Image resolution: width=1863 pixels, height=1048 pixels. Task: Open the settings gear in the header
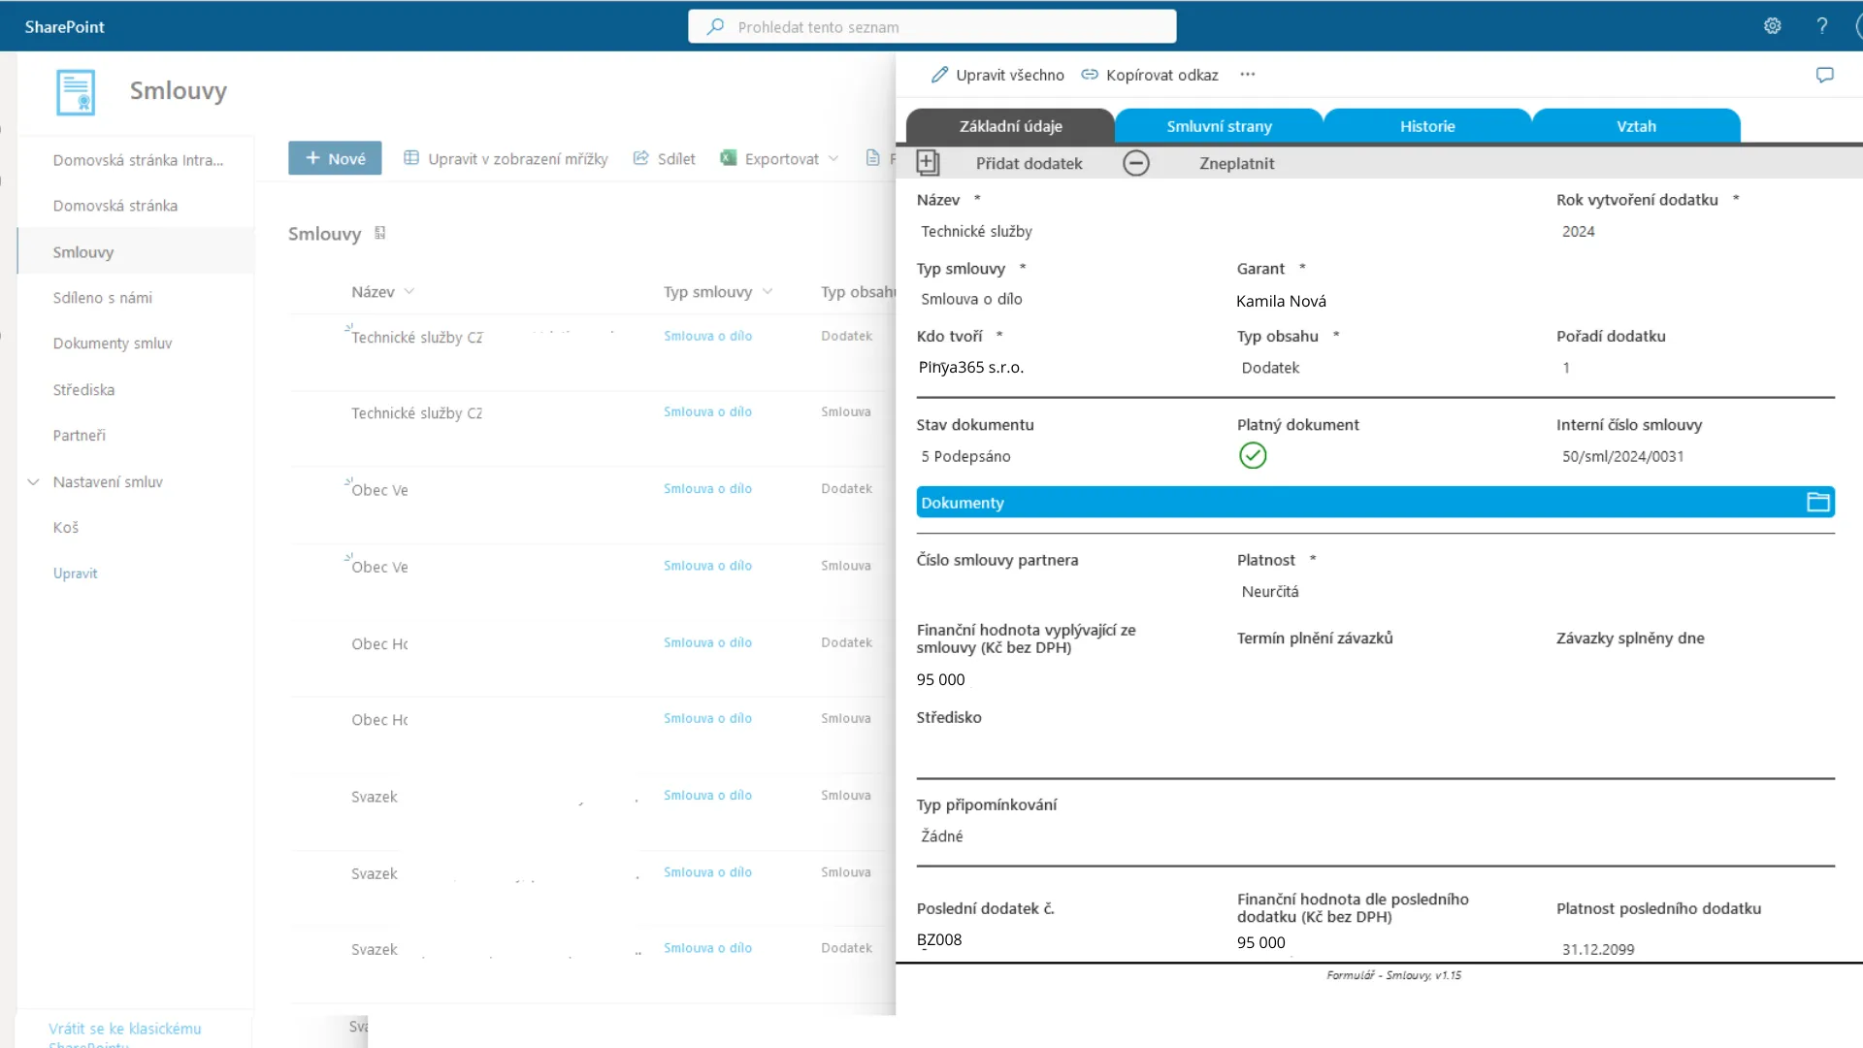[1772, 26]
